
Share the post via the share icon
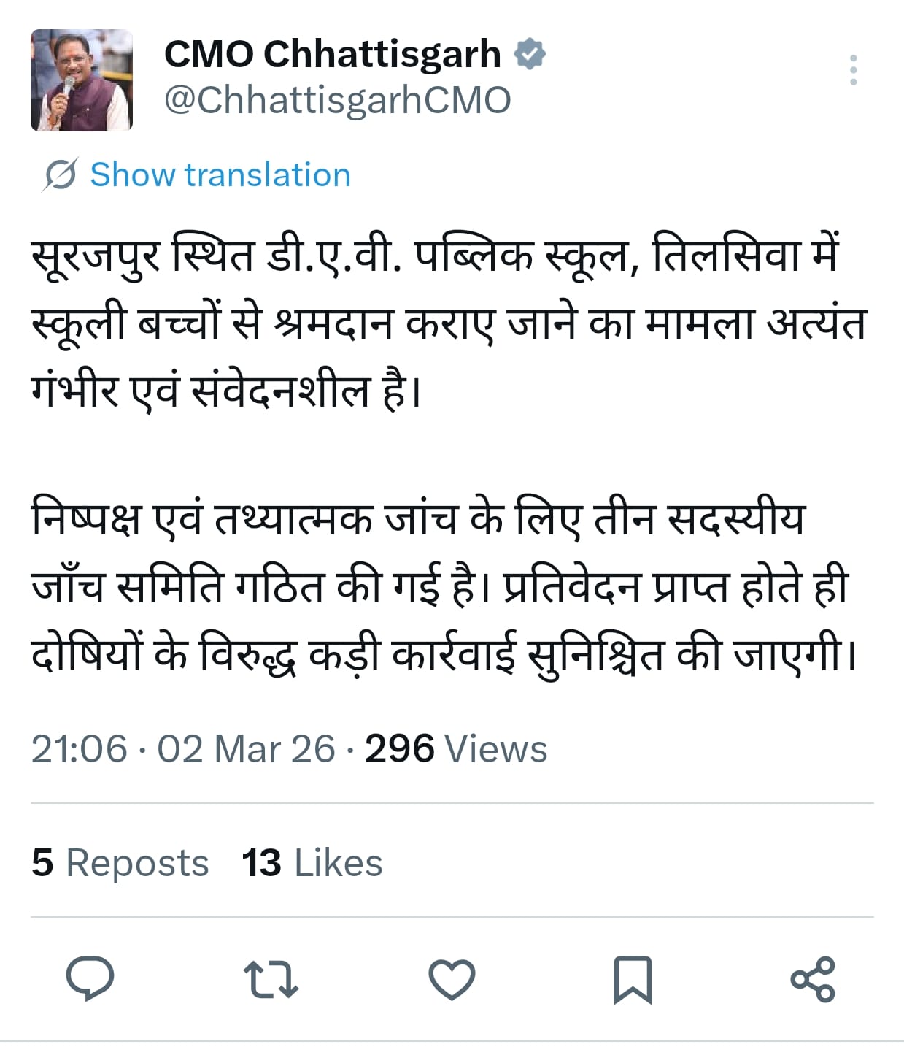[813, 979]
